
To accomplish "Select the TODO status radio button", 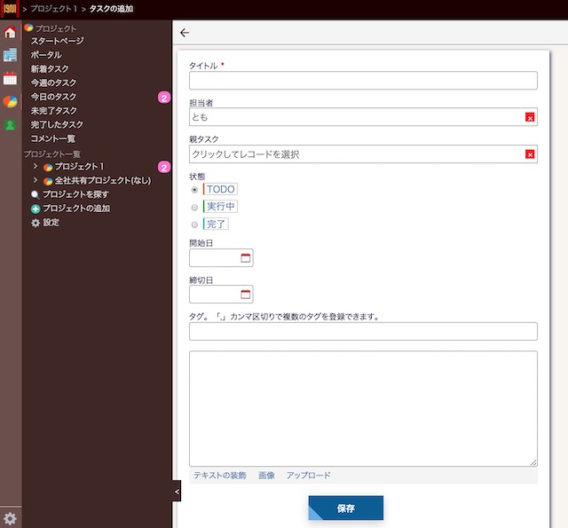I will [x=194, y=189].
